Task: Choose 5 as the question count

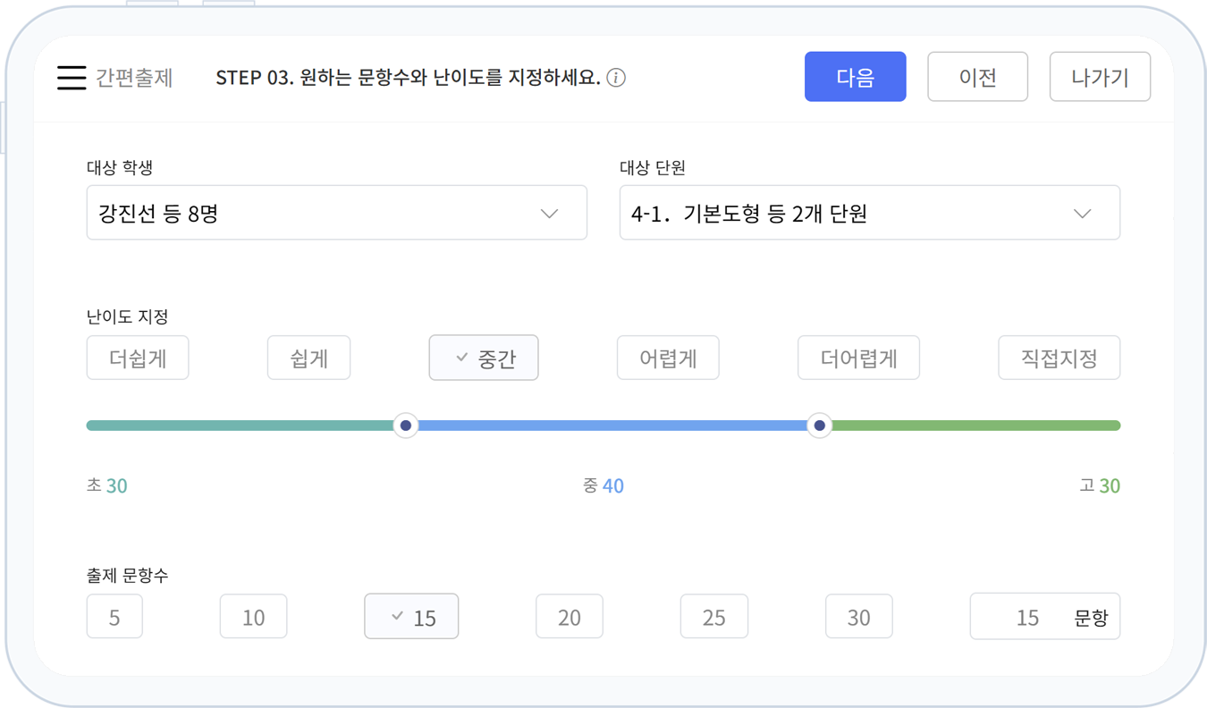Action: coord(114,616)
